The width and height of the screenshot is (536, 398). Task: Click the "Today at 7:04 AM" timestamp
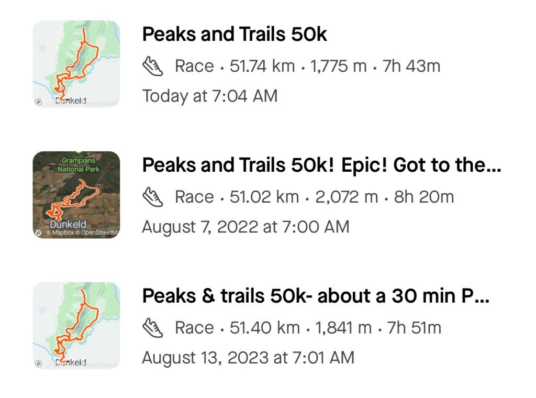[210, 96]
